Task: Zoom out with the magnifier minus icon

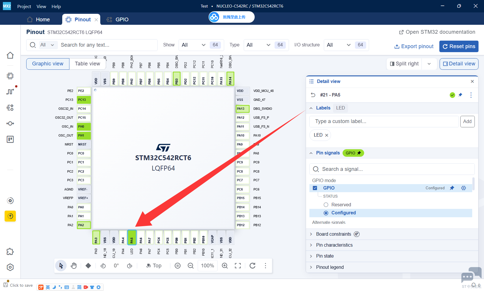Action: click(x=190, y=266)
